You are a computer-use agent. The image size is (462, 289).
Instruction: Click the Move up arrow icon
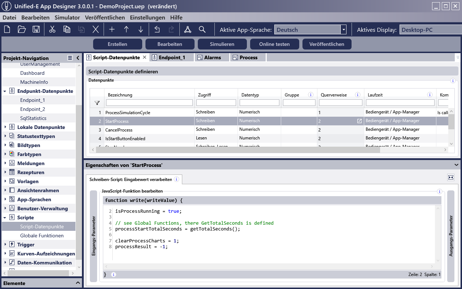click(126, 30)
